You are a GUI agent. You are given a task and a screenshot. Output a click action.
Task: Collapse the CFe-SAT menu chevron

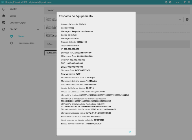pyautogui.click(x=38, y=29)
